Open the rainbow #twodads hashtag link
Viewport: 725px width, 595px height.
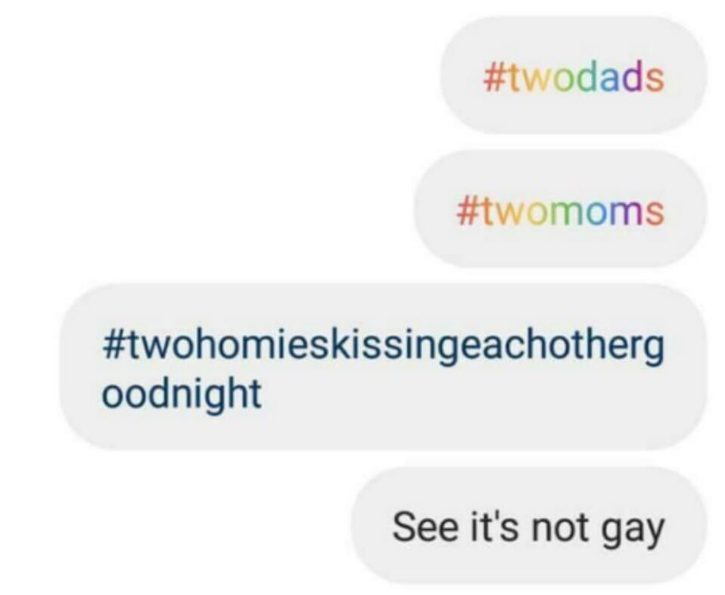pyautogui.click(x=573, y=77)
